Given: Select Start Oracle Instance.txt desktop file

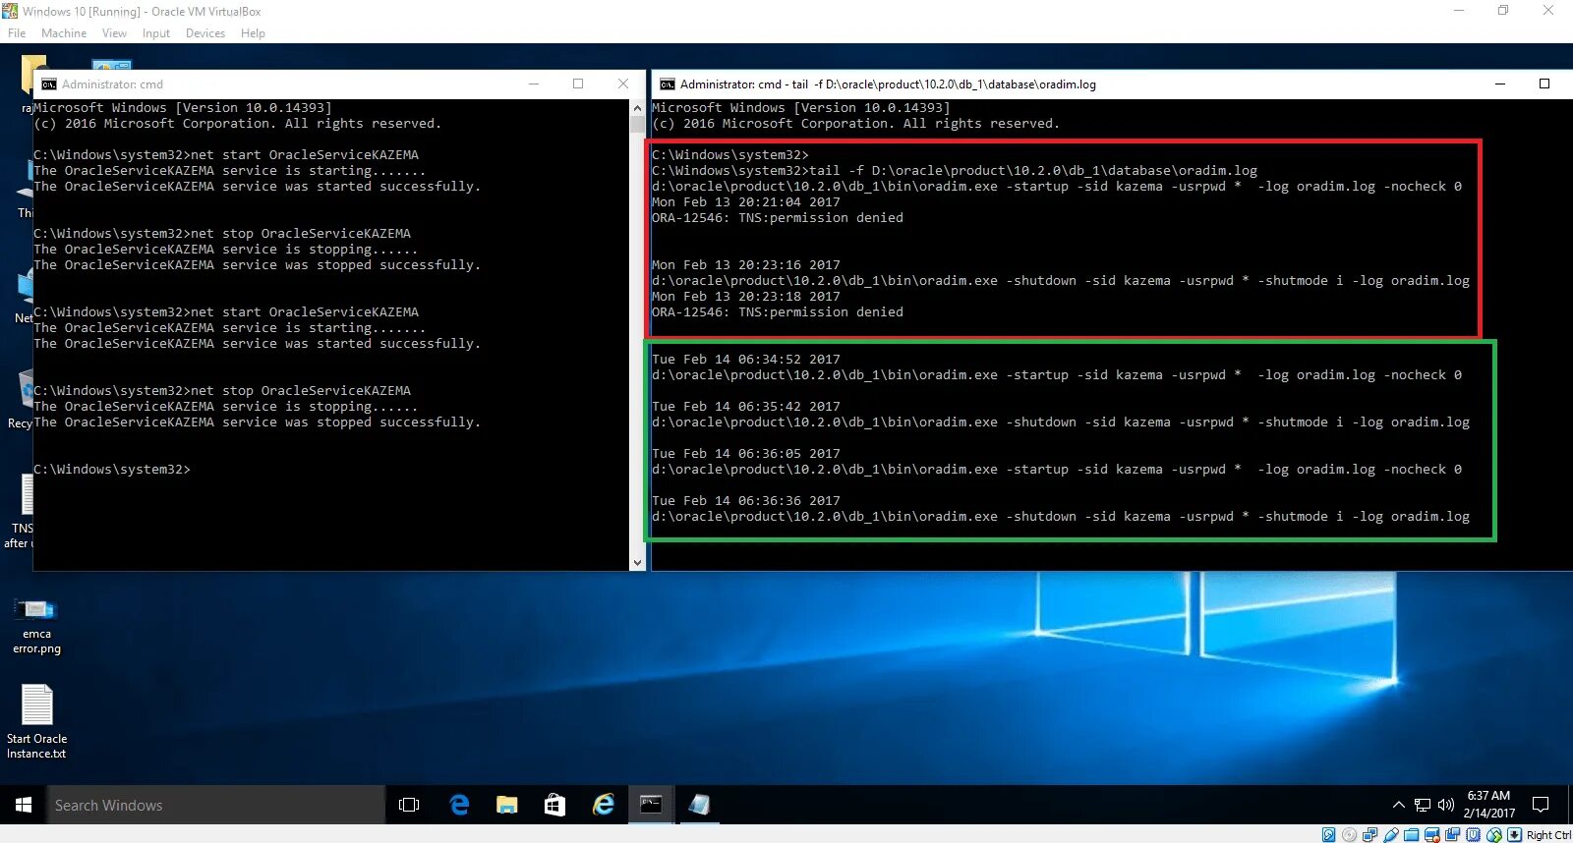Looking at the screenshot, I should (x=36, y=722).
